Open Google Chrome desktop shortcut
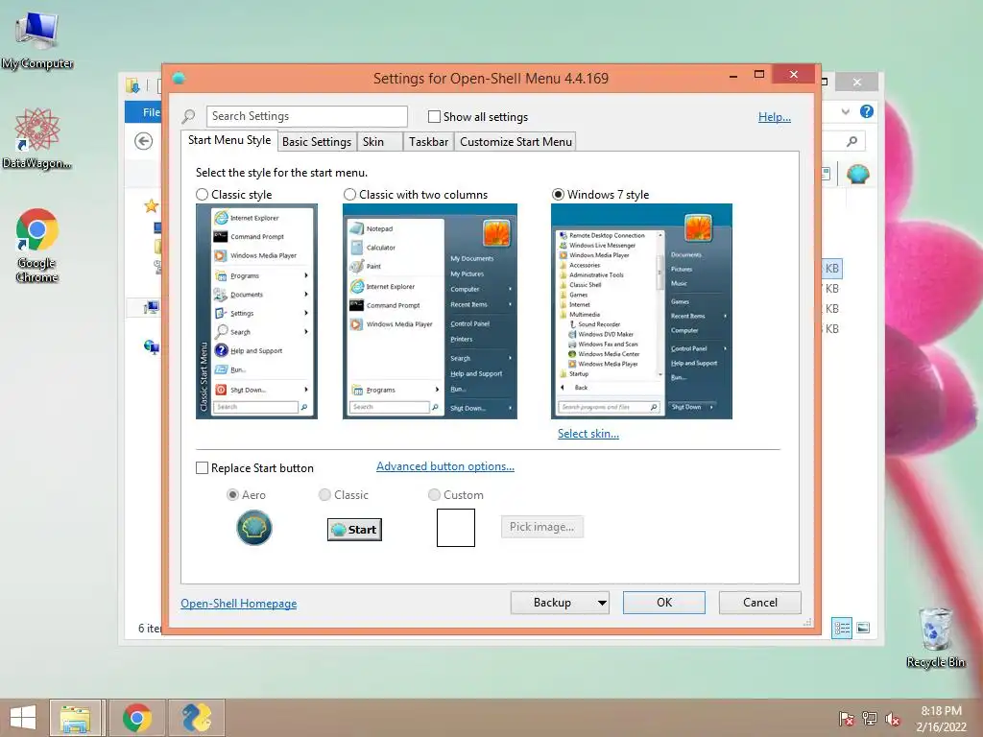The image size is (983, 737). click(x=37, y=245)
